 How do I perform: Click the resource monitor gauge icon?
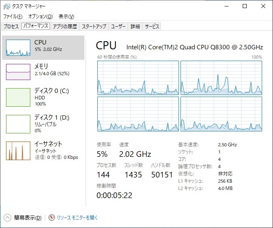(x=52, y=217)
